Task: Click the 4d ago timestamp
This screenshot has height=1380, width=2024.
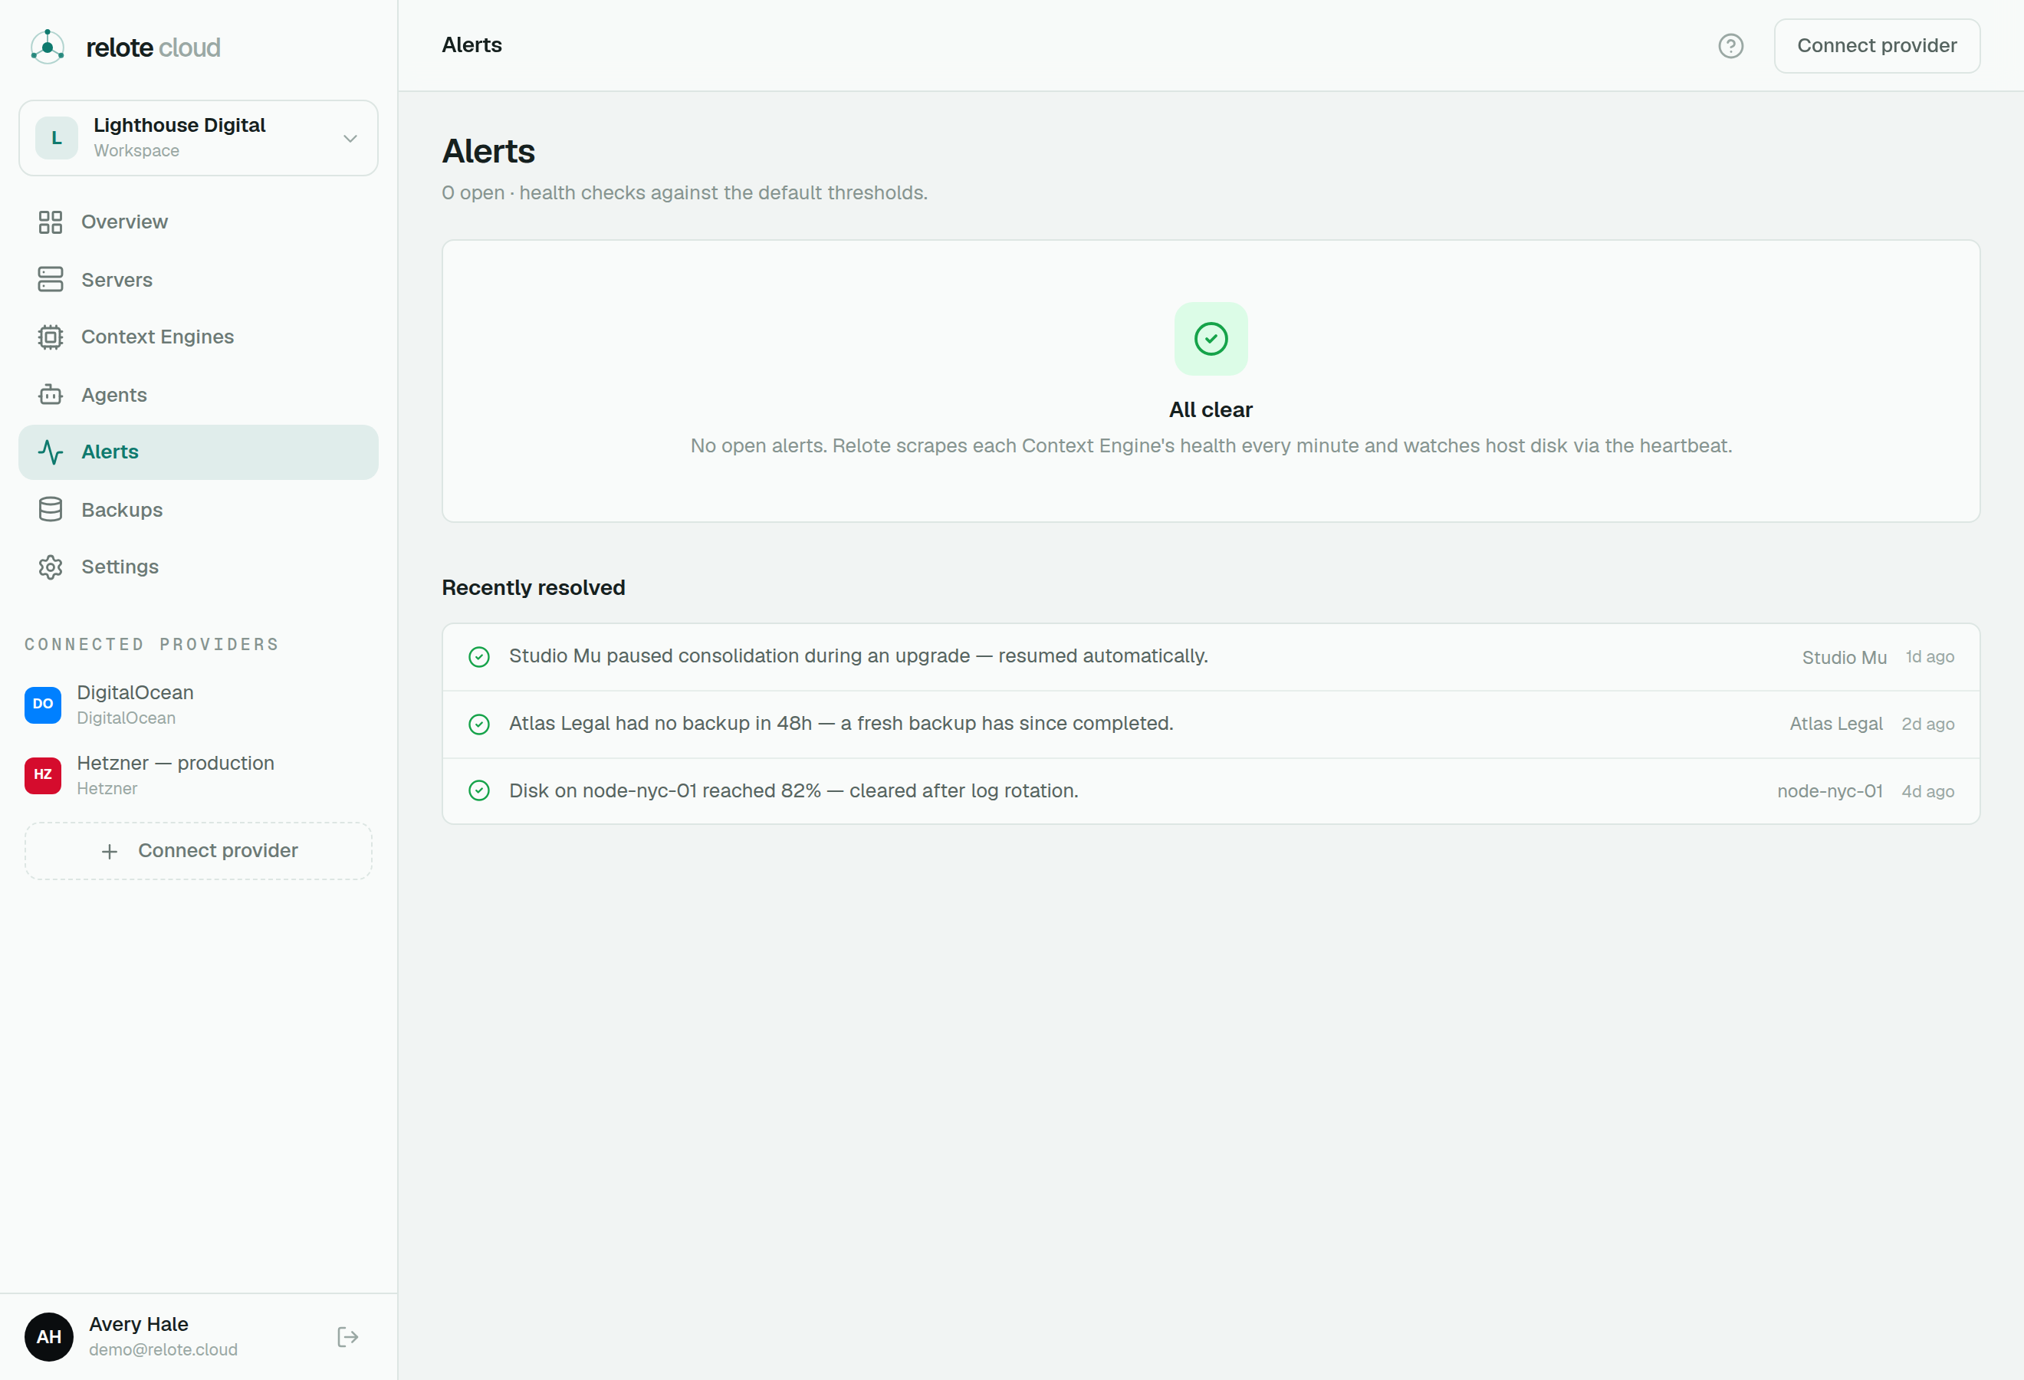Action: point(1927,791)
